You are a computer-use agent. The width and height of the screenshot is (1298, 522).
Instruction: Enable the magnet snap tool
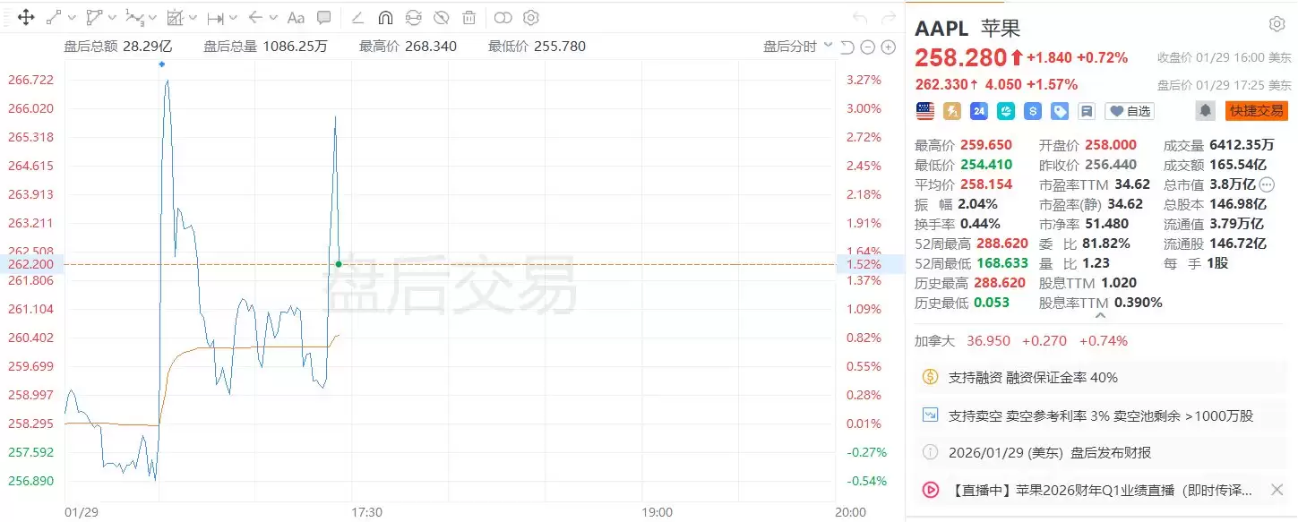[x=385, y=17]
